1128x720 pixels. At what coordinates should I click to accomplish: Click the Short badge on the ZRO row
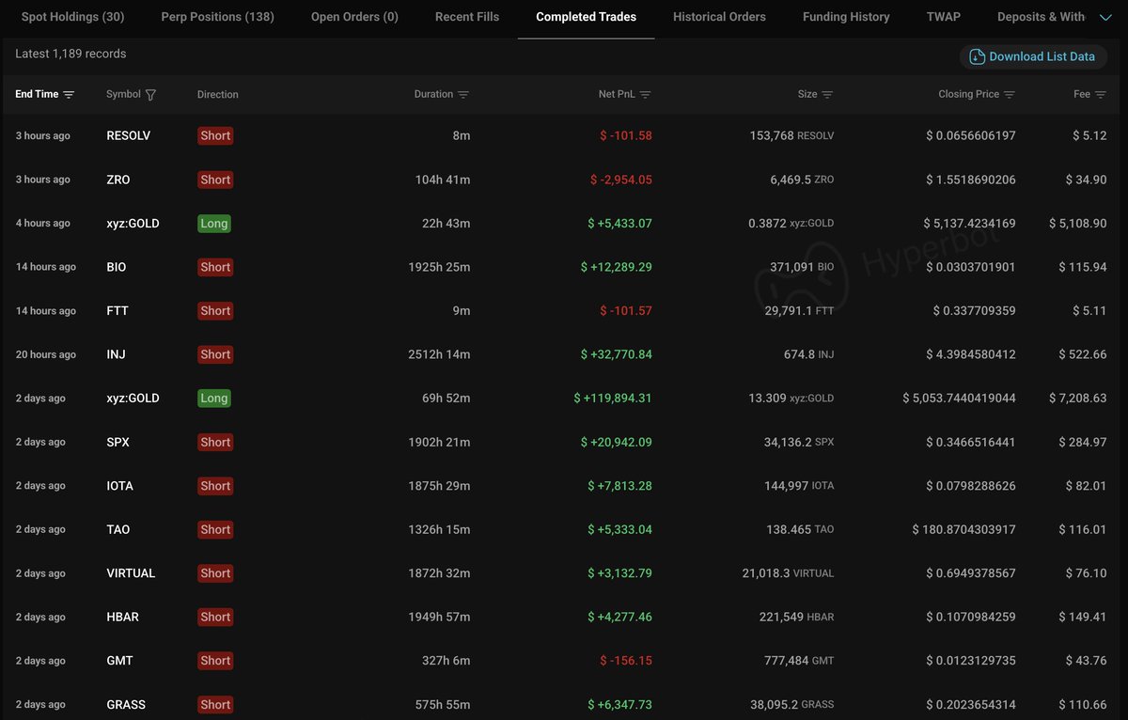(x=215, y=180)
